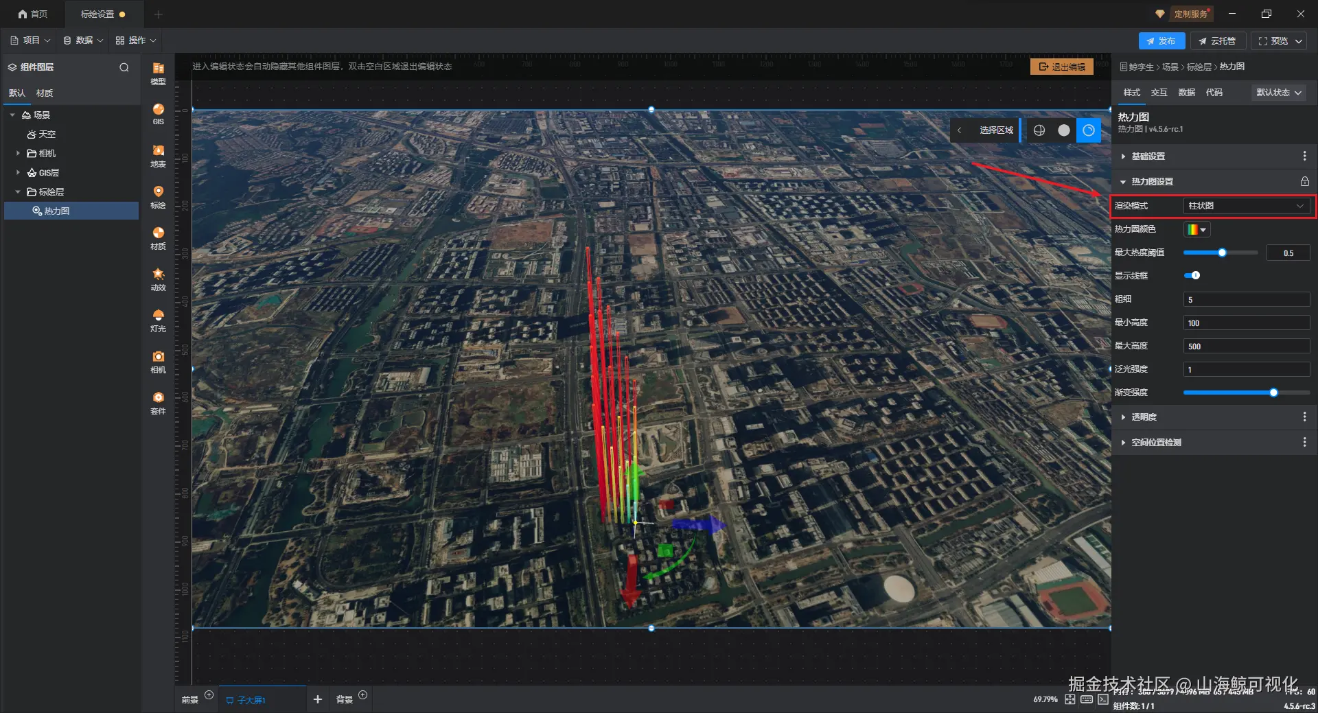The image size is (1318, 713).
Task: Switch to the 代码 tab
Action: [1214, 93]
